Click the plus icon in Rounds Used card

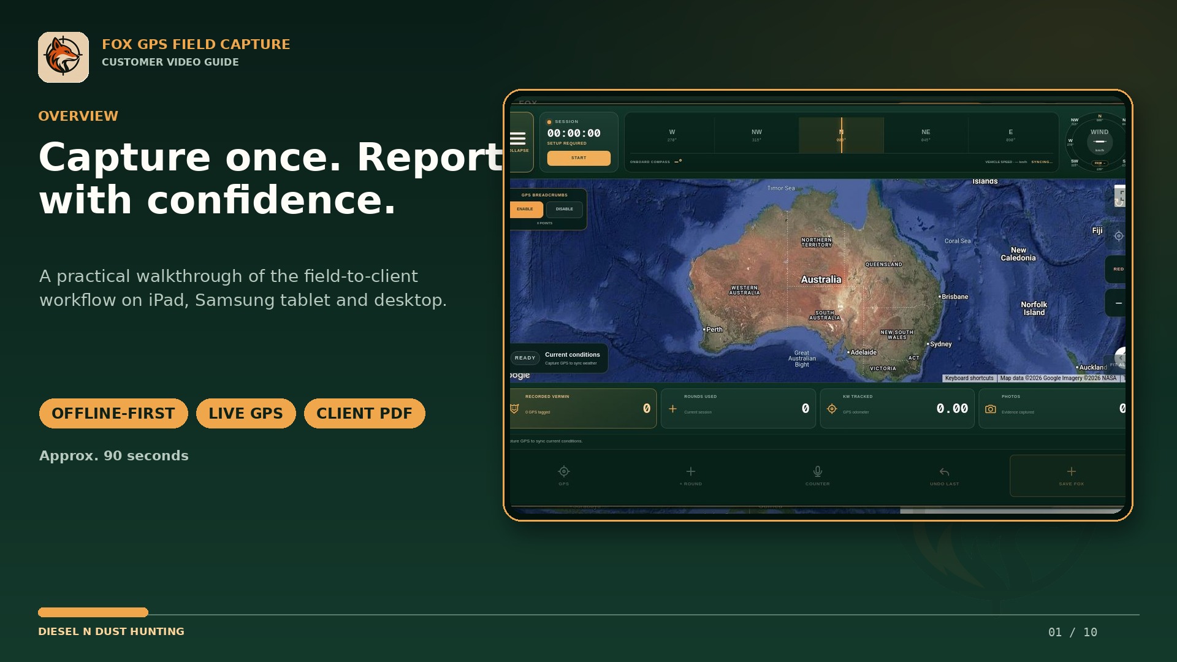(x=672, y=409)
